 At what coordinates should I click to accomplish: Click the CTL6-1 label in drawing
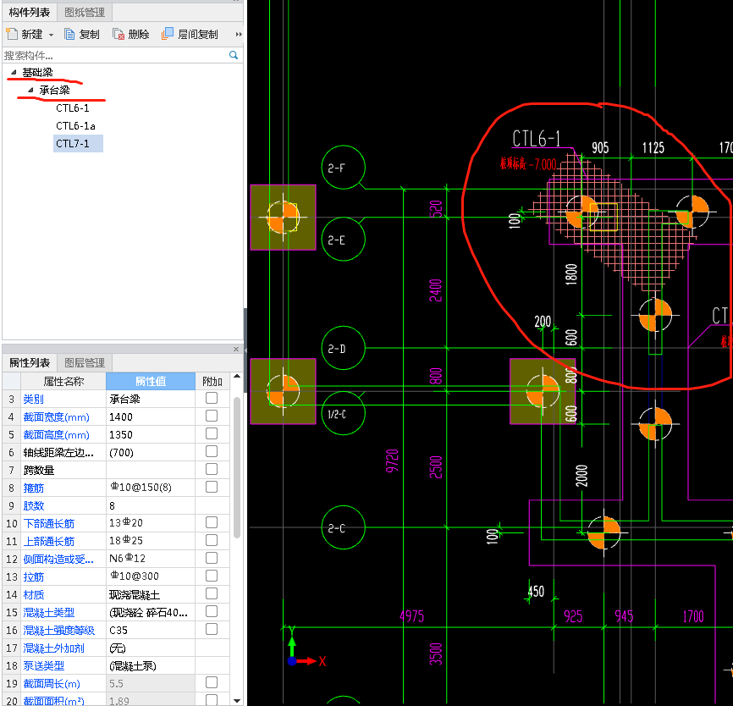pyautogui.click(x=536, y=139)
